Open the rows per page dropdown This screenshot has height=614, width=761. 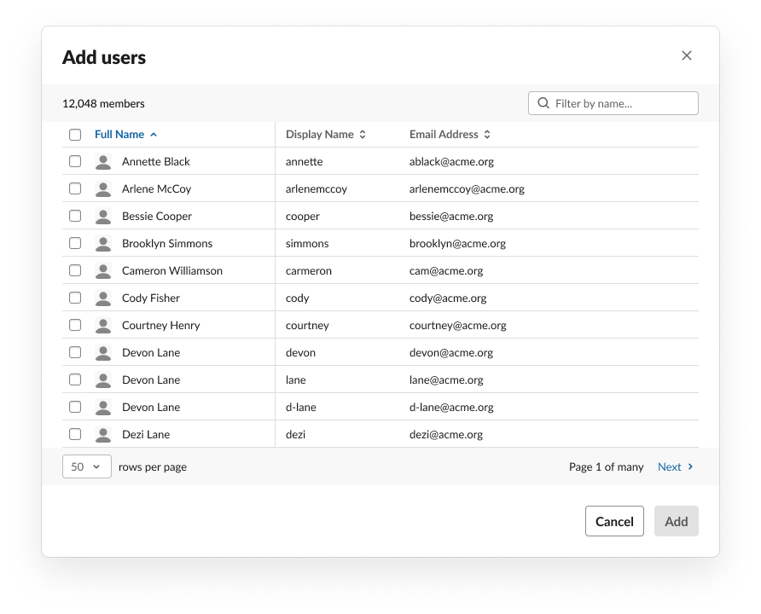point(87,467)
